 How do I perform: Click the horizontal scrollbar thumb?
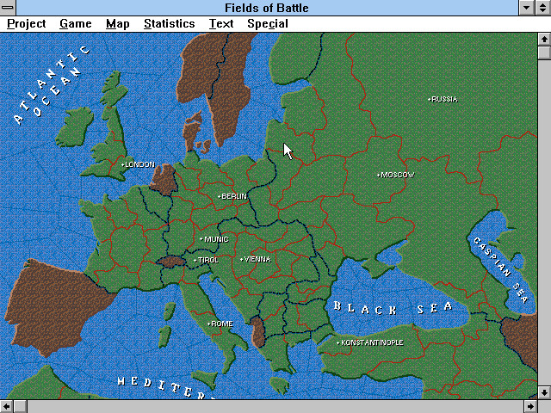pyautogui.click(x=21, y=406)
